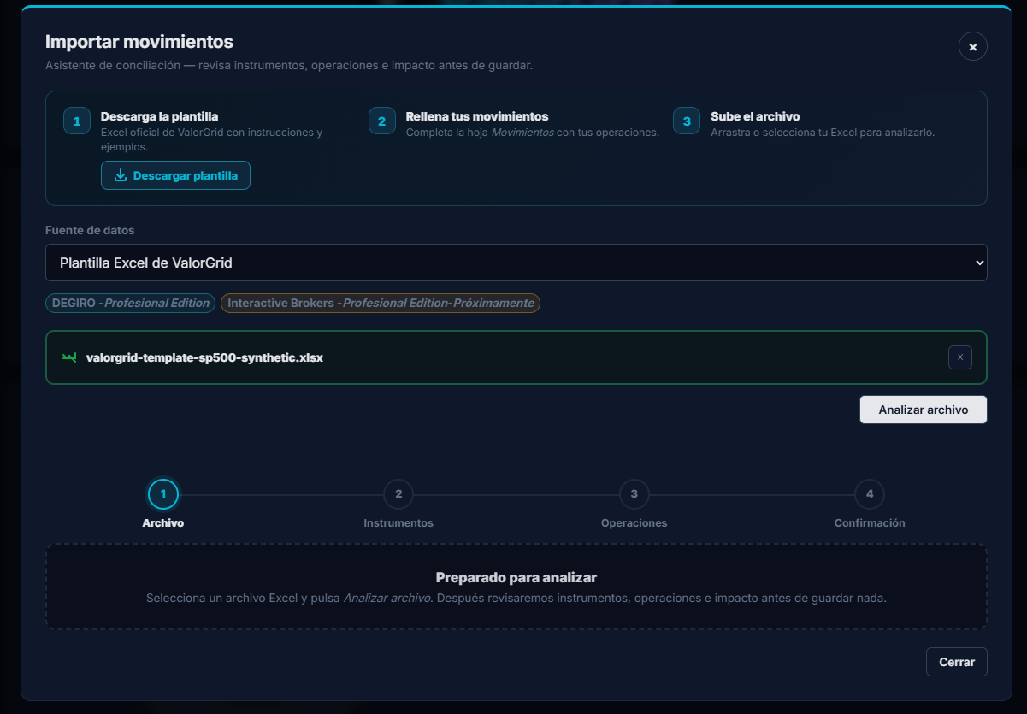Click the Confirmación step label

click(x=870, y=522)
